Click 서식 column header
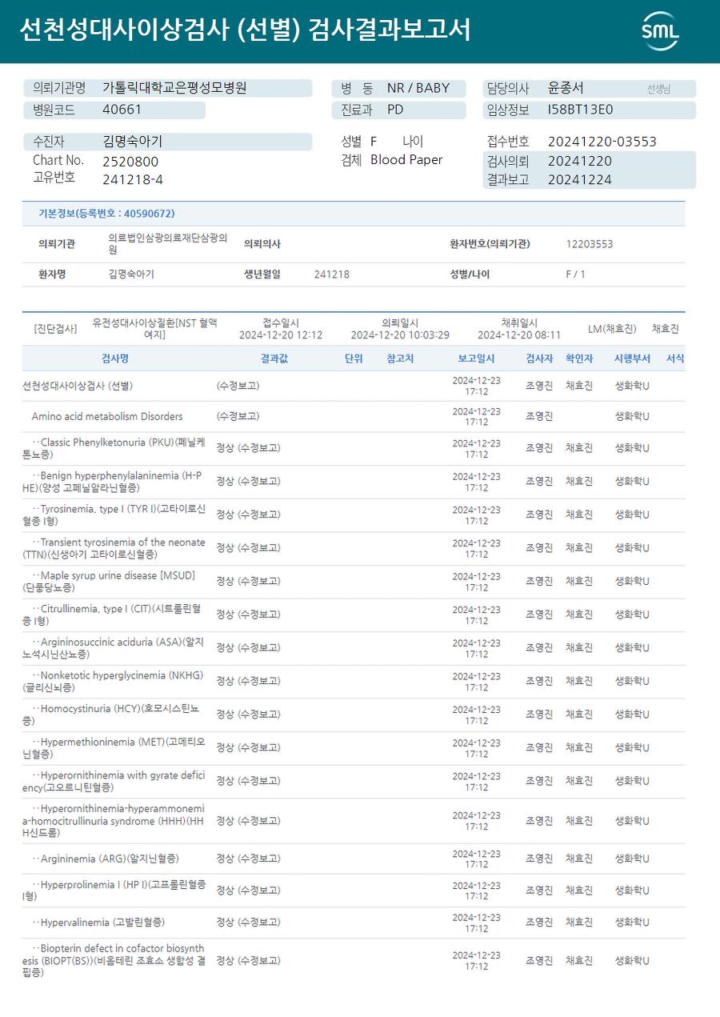Screen dimensions: 720x1017 [x=675, y=358]
